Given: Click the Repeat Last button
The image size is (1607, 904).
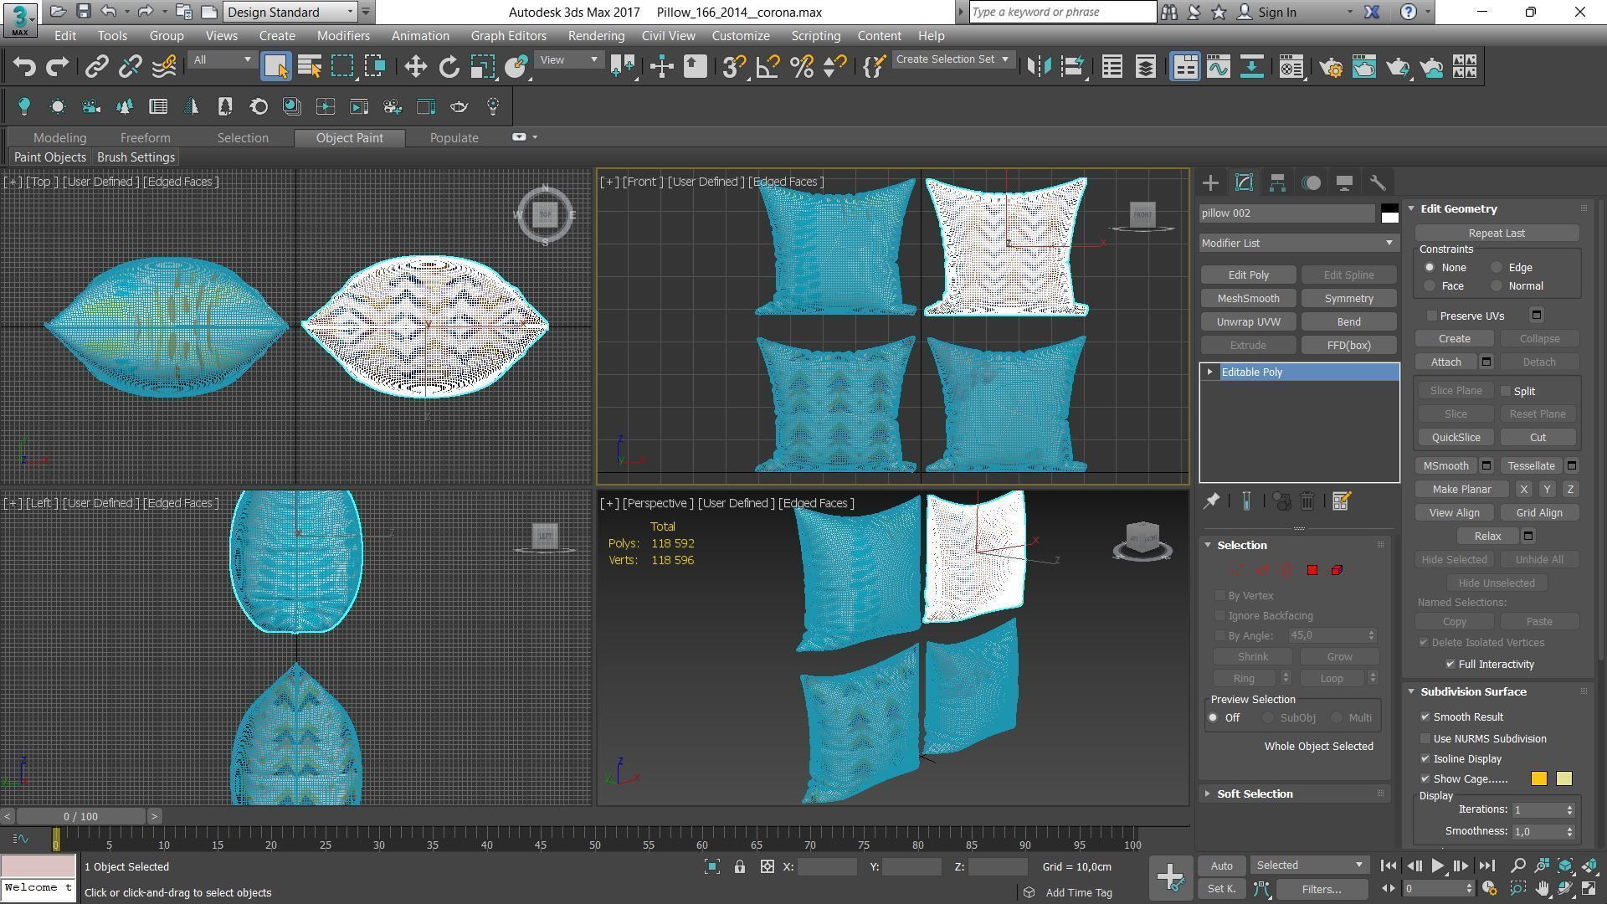Looking at the screenshot, I should tap(1497, 233).
